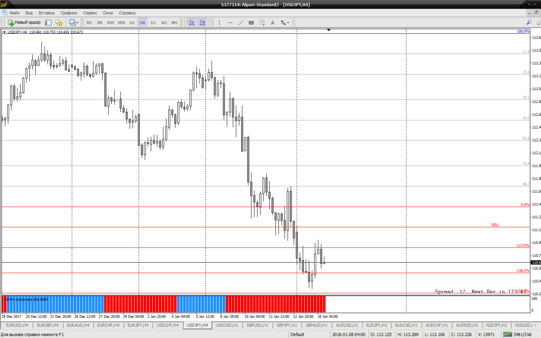This screenshot has height=338, width=541.
Task: Select the Text label tool
Action: point(272,23)
